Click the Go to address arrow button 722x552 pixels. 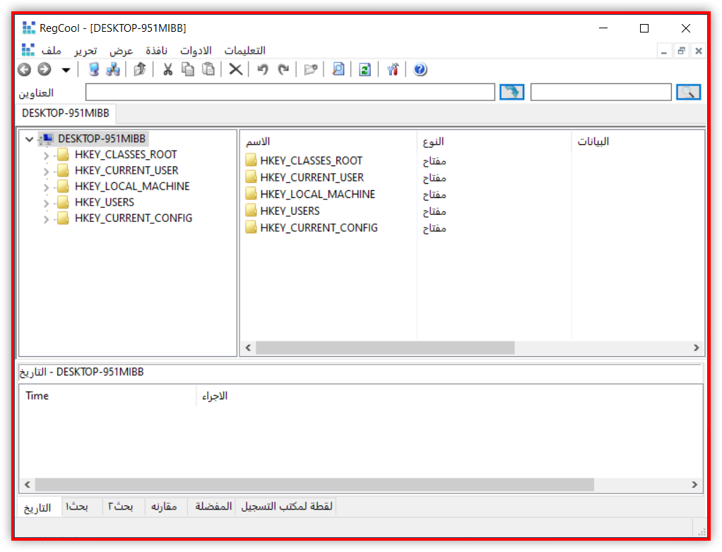click(x=511, y=92)
